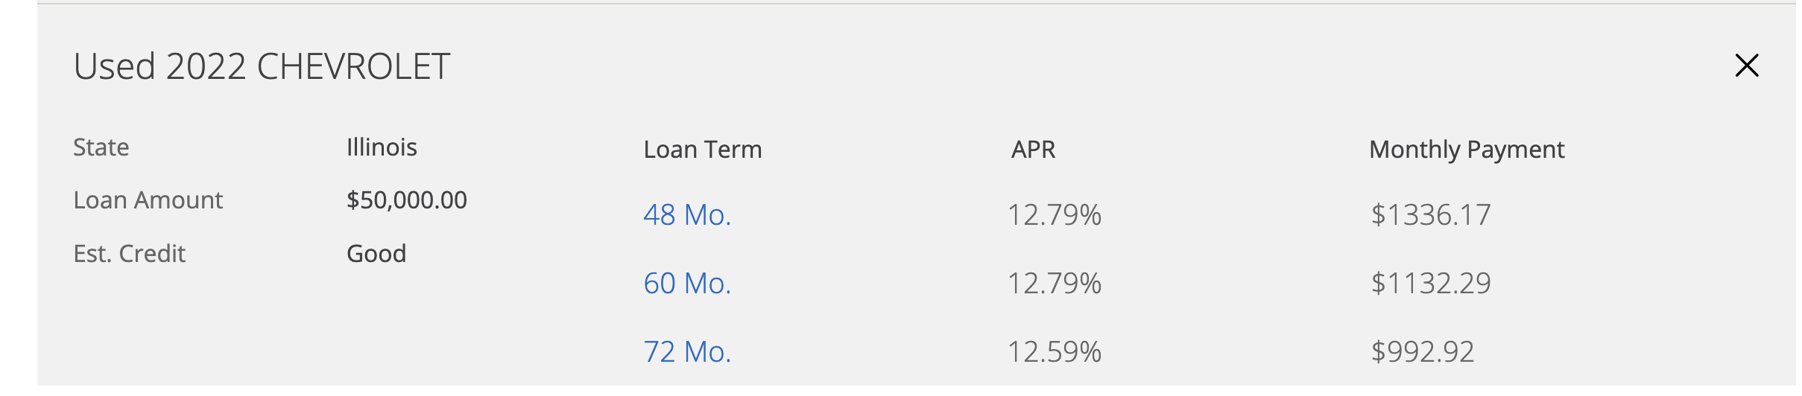The width and height of the screenshot is (1802, 396).
Task: Click the 12.59% APR value
Action: click(1054, 352)
